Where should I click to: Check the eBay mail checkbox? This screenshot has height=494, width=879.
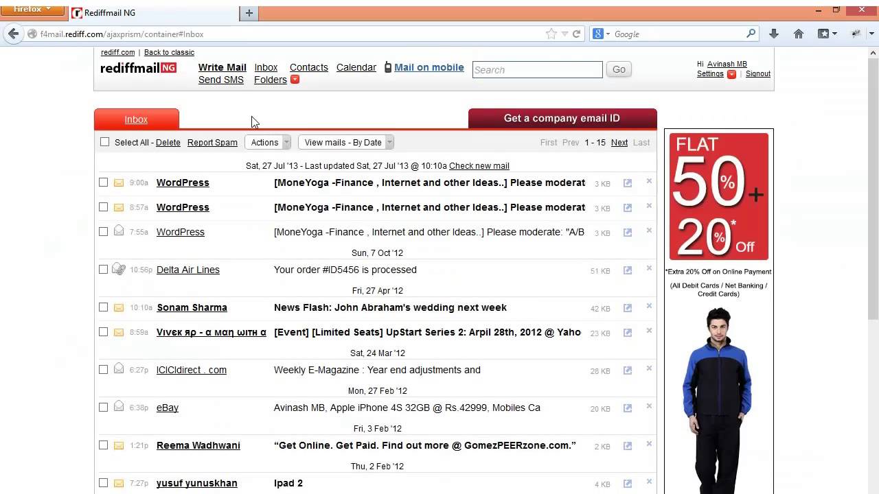click(103, 408)
